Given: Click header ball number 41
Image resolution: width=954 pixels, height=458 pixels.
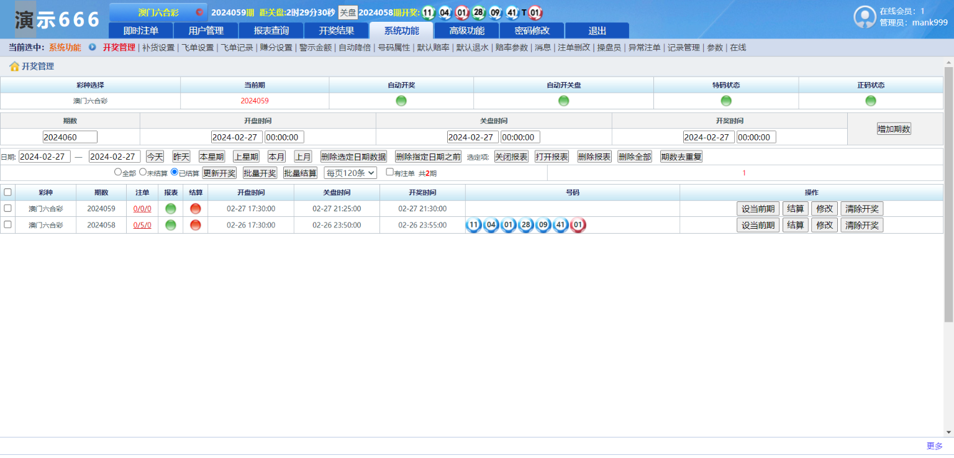Looking at the screenshot, I should pos(512,12).
